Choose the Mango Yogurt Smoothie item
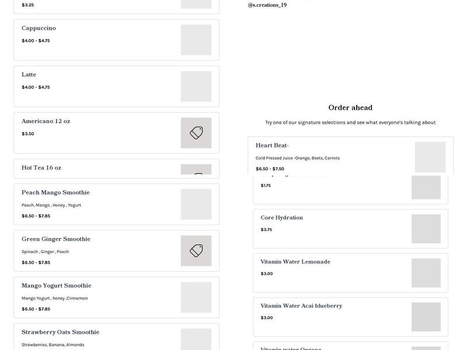This screenshot has height=350, width=467. click(57, 286)
